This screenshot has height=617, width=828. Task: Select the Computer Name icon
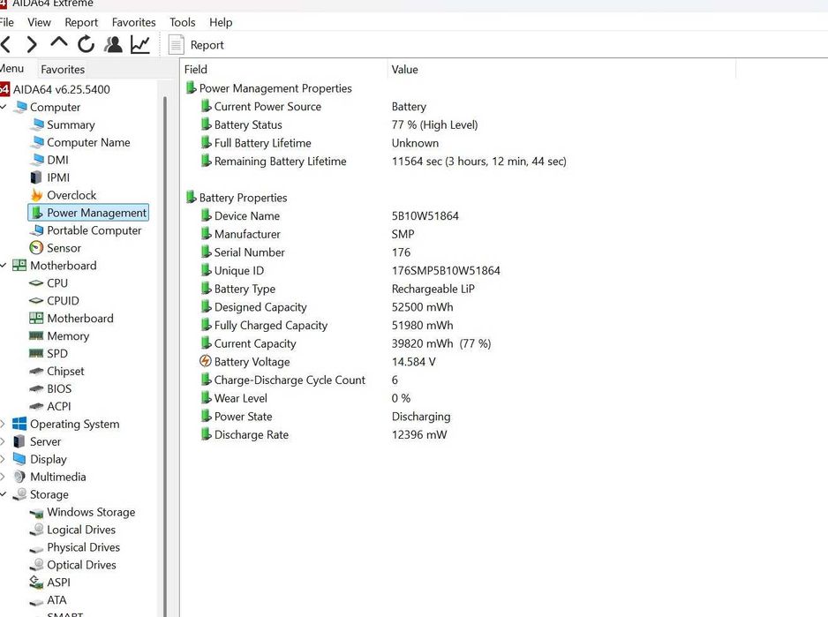pyautogui.click(x=36, y=142)
